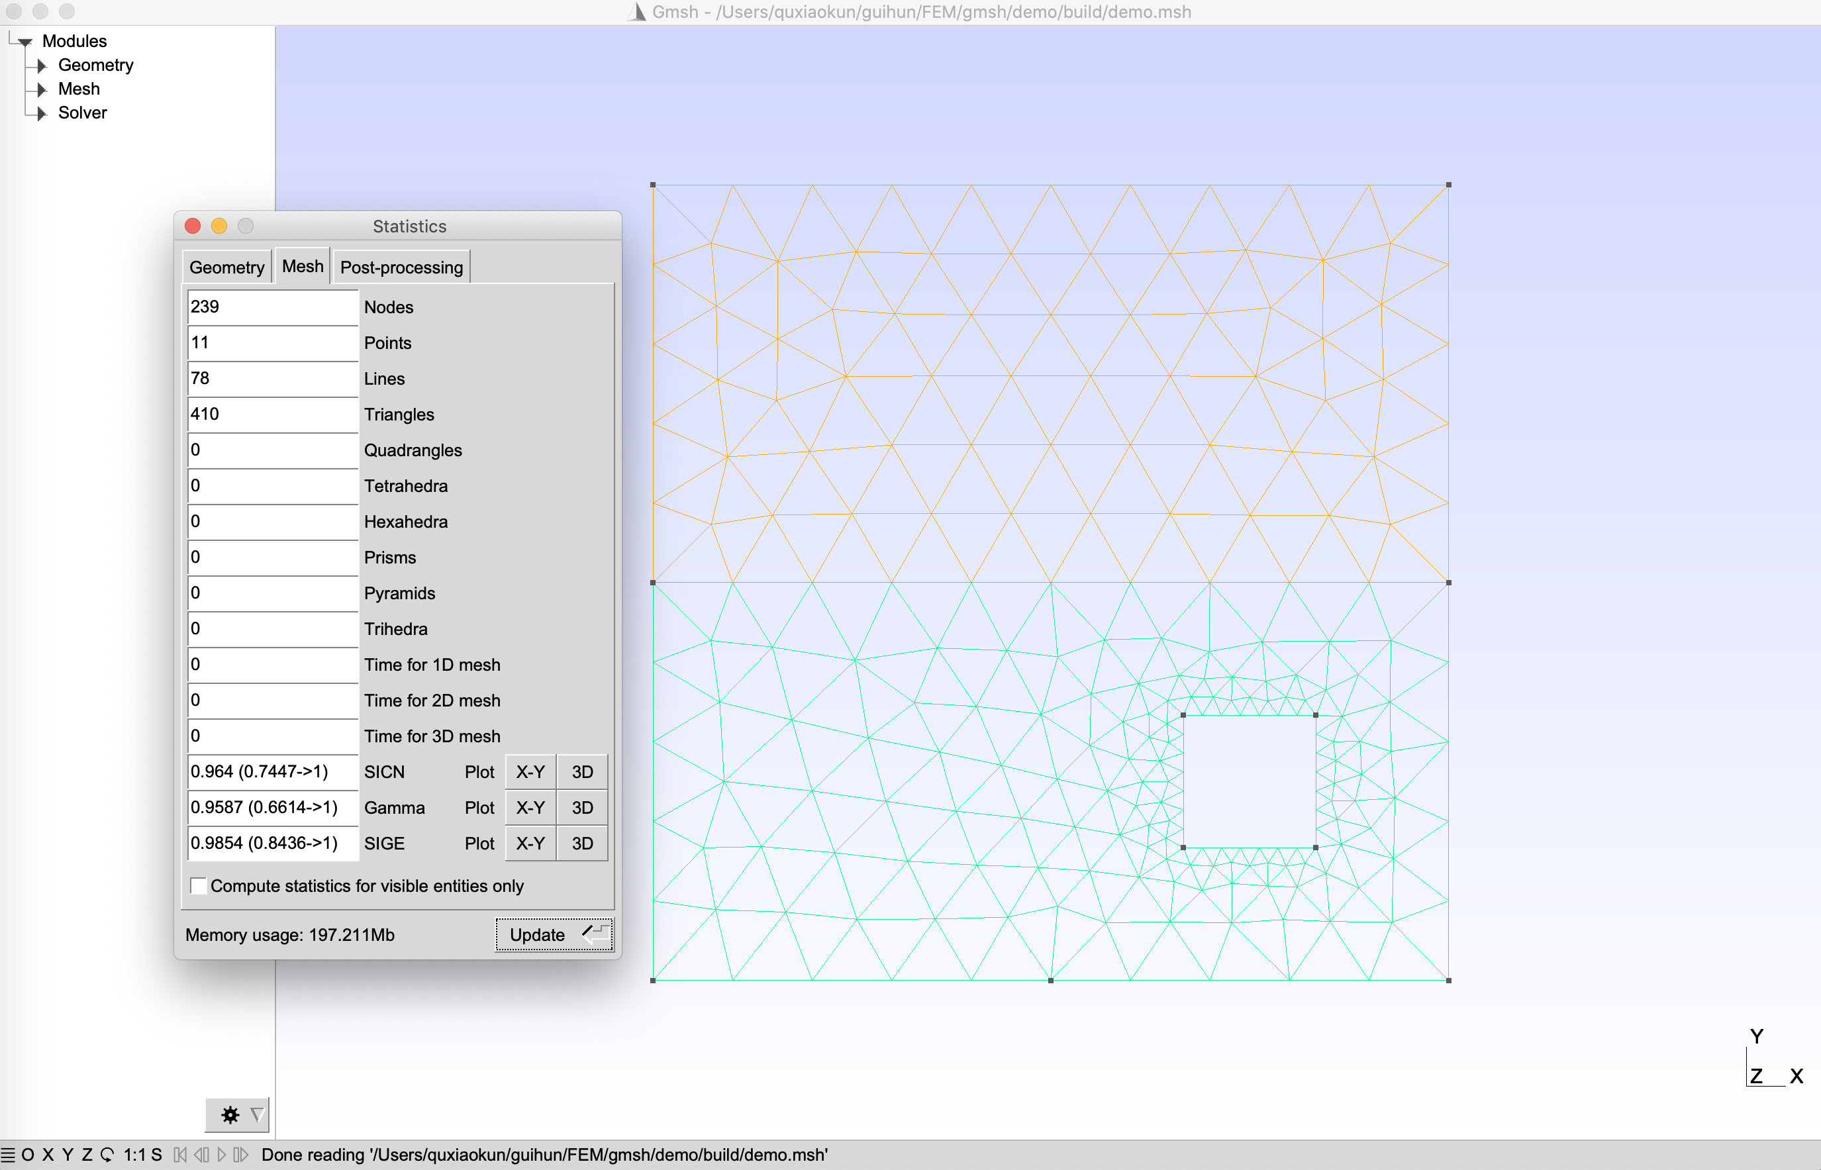Switch to the Geometry statistics tab
Image resolution: width=1821 pixels, height=1170 pixels.
pyautogui.click(x=226, y=268)
